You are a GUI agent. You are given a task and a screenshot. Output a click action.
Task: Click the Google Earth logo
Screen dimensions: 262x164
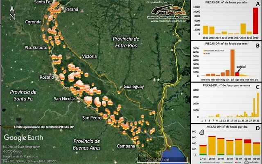tap(23, 138)
